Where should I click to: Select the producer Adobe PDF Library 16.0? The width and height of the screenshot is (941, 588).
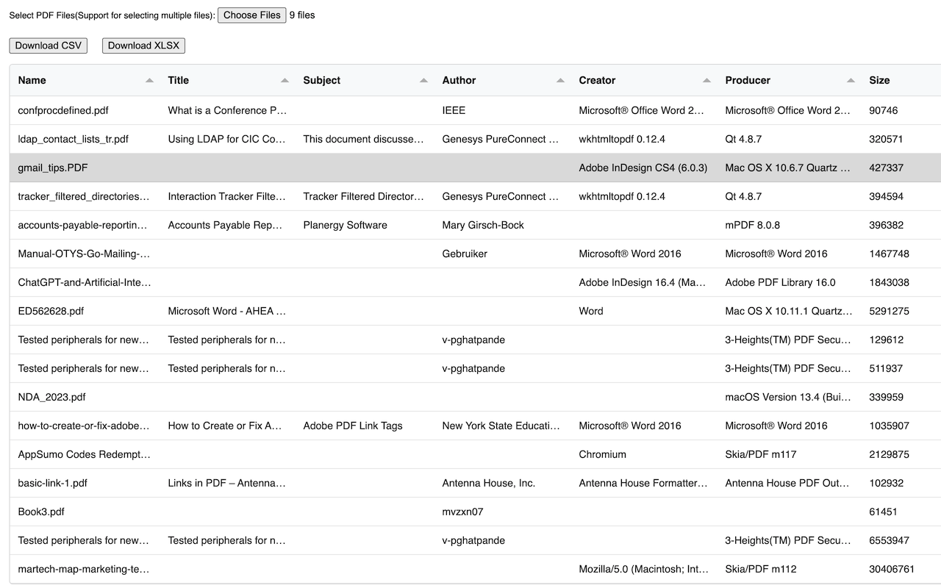pyautogui.click(x=781, y=282)
